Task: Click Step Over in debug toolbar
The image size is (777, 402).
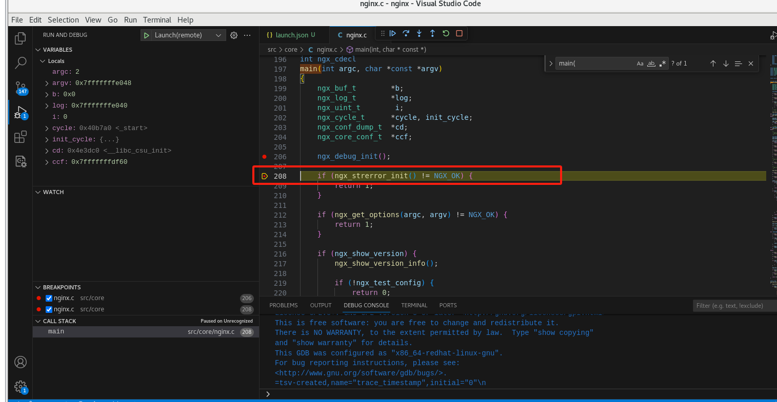Action: coord(406,33)
